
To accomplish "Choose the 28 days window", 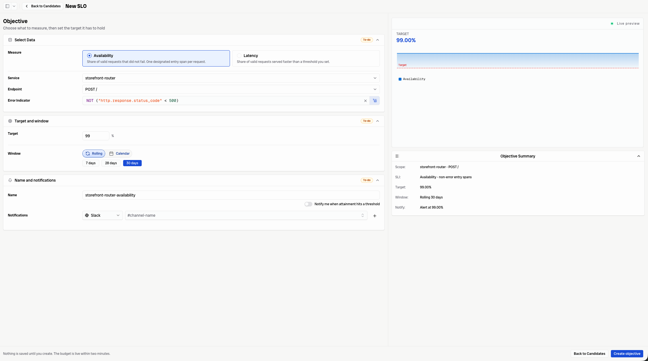I will 111,163.
